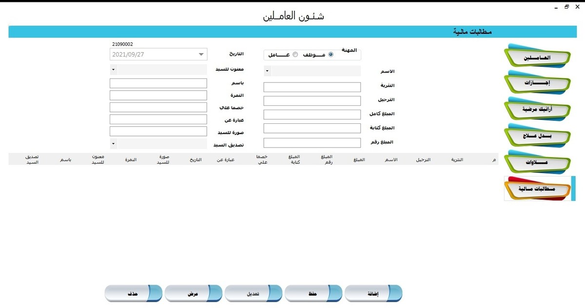Click inside the النمرة input field
The height and width of the screenshot is (308, 585).
(158, 95)
